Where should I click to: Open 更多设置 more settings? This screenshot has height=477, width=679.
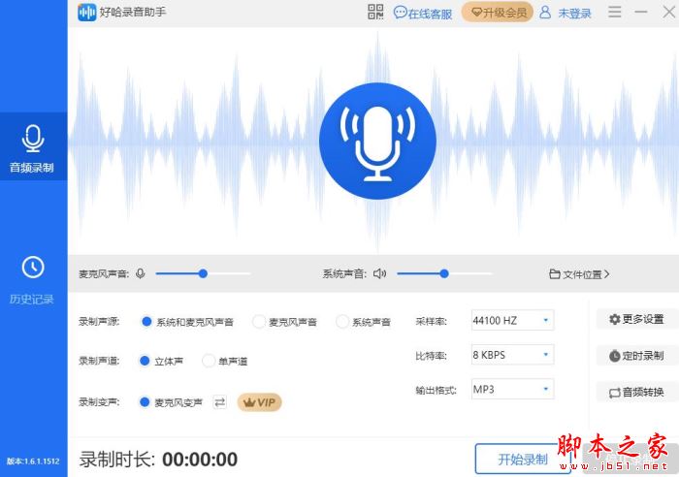[x=636, y=319]
